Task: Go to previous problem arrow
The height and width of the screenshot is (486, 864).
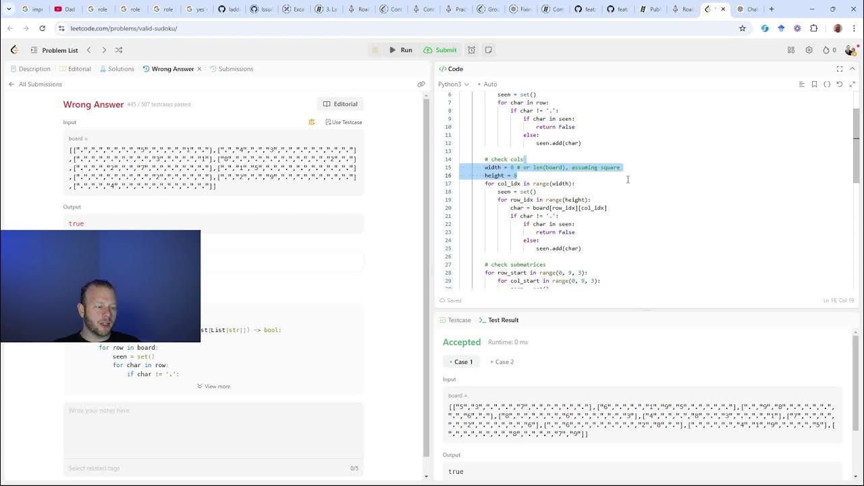Action: click(x=88, y=50)
